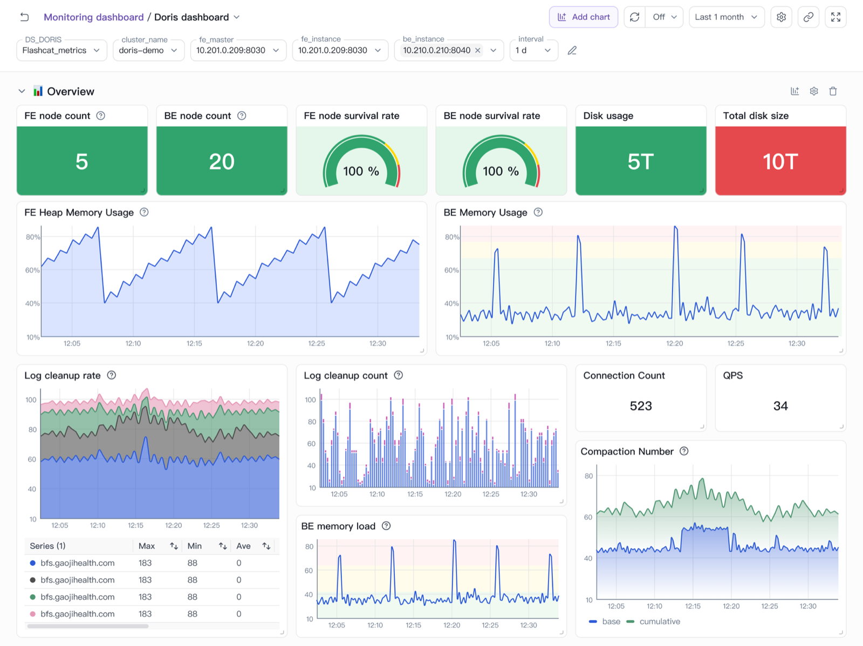
Task: Open the Doris dashboard switcher dropdown
Action: coord(236,17)
